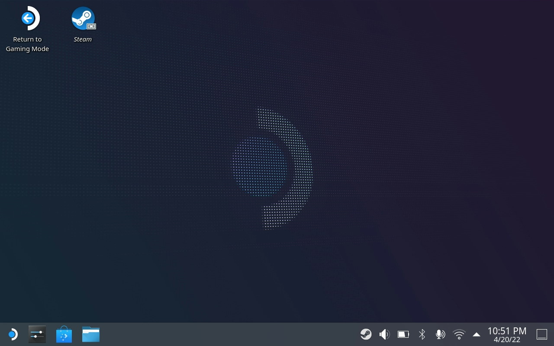This screenshot has height=346, width=554.
Task: Open the Dolphin file manager folder icon
Action: click(91, 334)
